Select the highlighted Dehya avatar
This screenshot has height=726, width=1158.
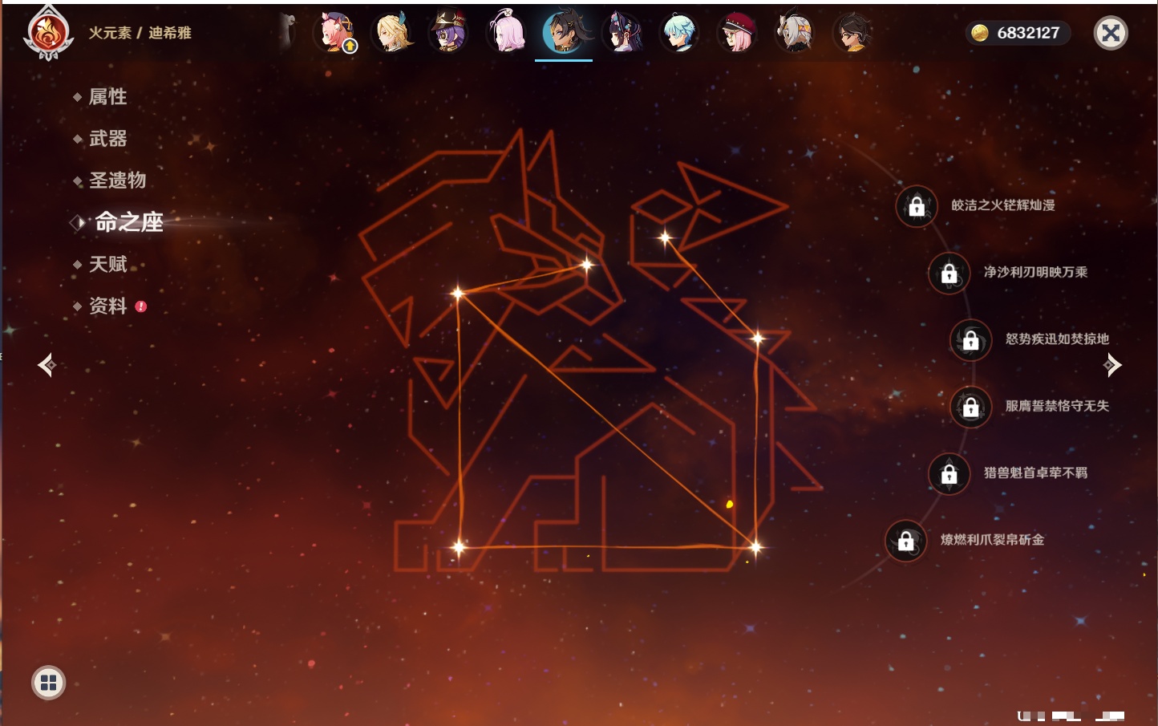564,33
